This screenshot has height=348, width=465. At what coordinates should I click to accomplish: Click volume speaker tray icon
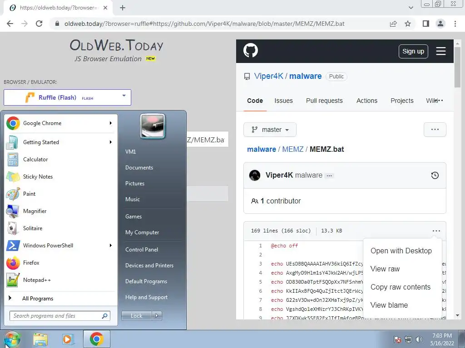(x=419, y=339)
